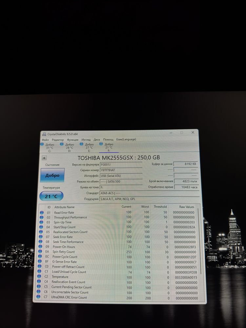Viewport: 246px width, 328px height.
Task: Select the Spin Retry Count current value 253
Action: (129, 252)
